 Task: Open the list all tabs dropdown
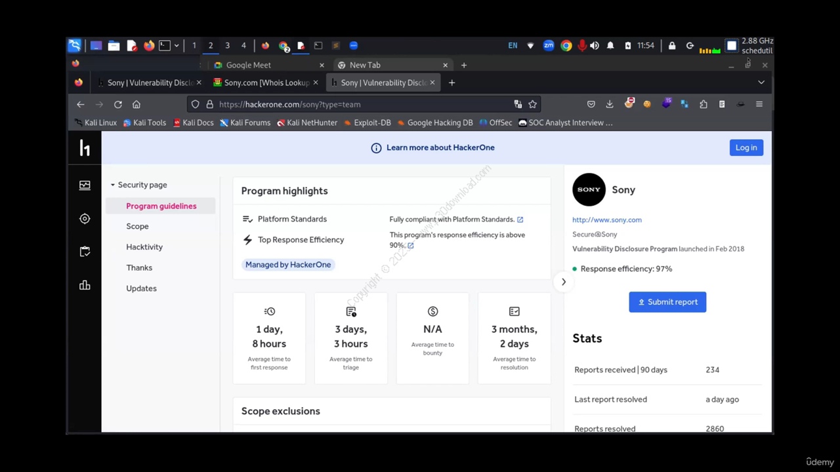click(x=761, y=83)
